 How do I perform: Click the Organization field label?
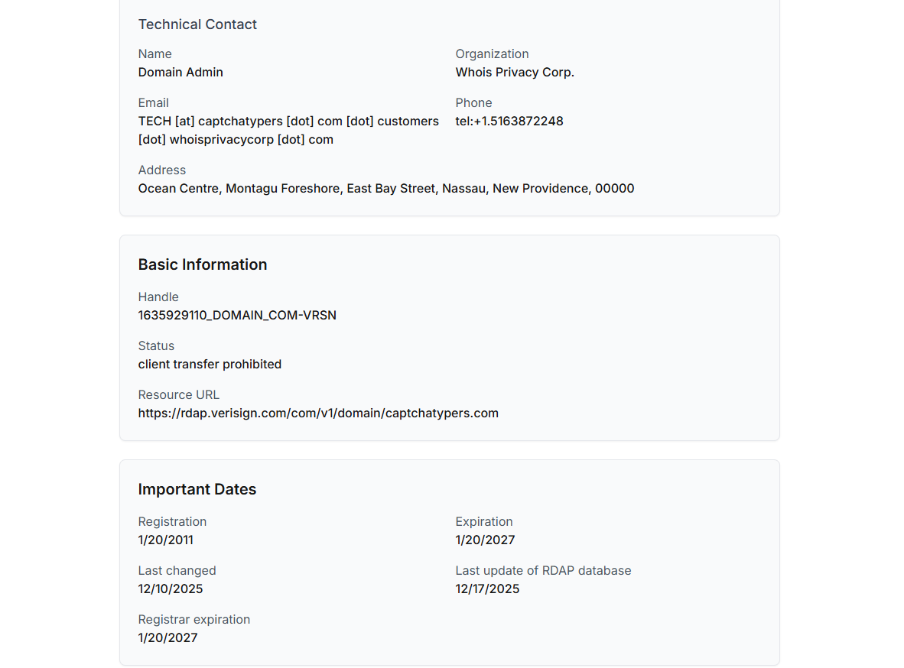click(492, 54)
